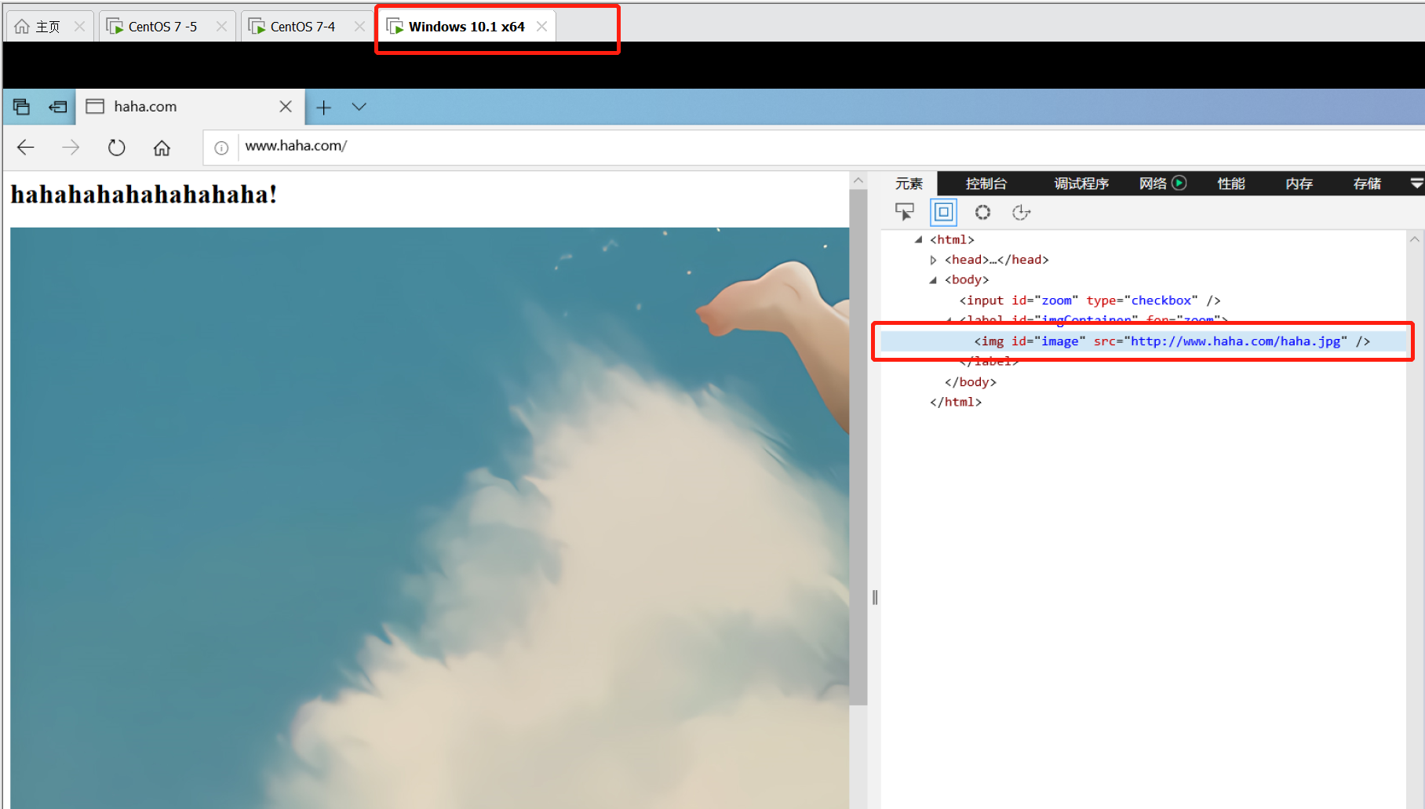
Task: Collapse the html node
Action: 918,239
